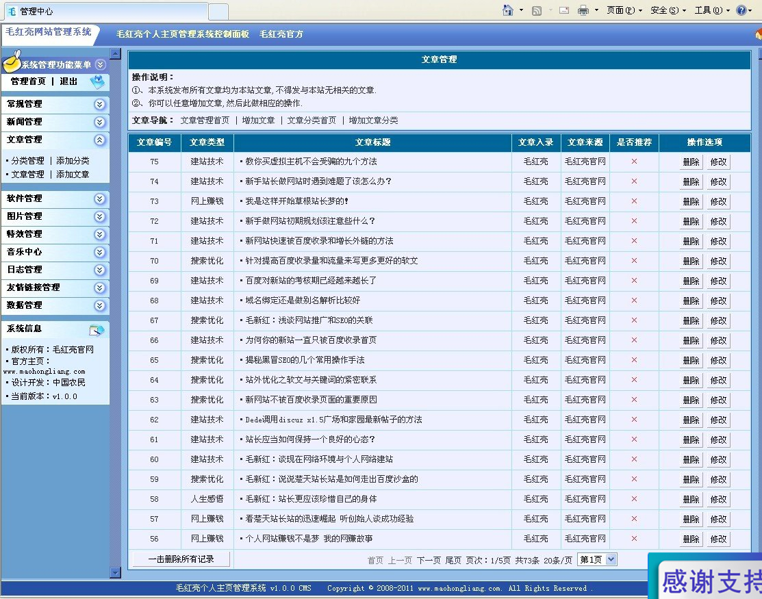Open 文章分类首页 navigation link

[312, 120]
